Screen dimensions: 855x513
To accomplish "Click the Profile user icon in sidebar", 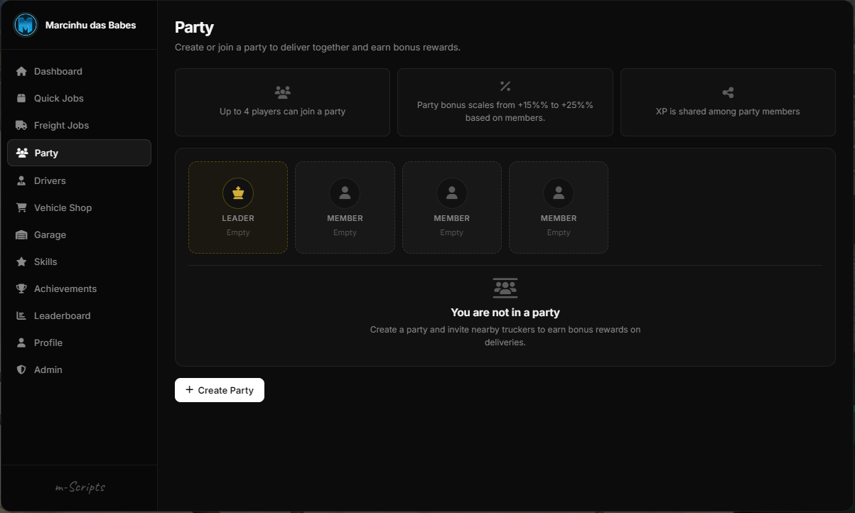I will click(21, 342).
